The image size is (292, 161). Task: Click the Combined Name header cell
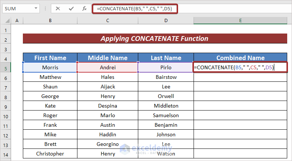[x=240, y=58]
